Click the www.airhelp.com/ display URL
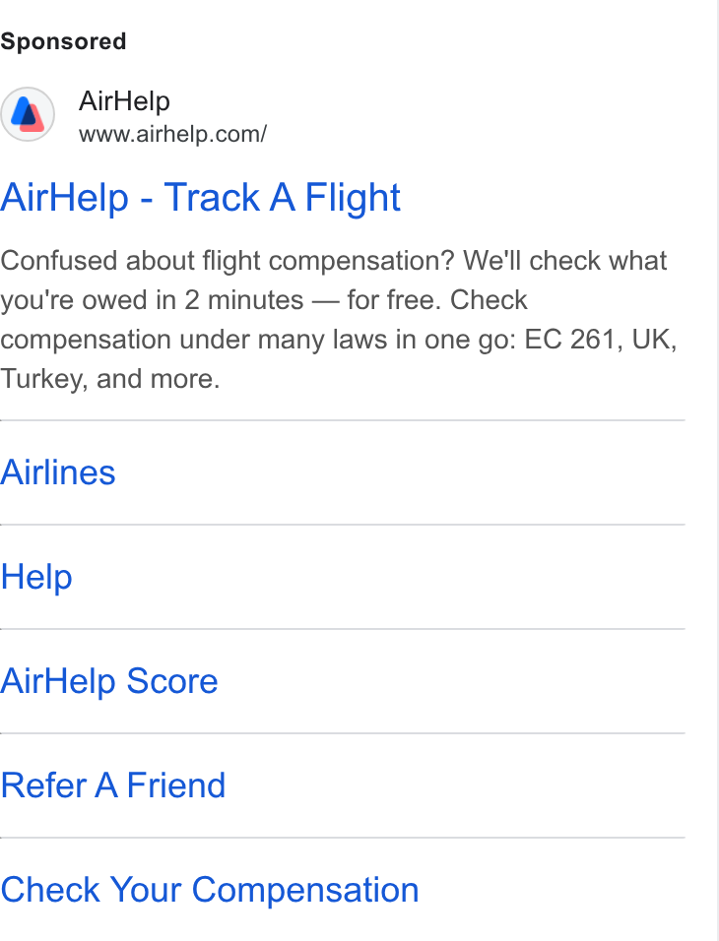 (172, 134)
